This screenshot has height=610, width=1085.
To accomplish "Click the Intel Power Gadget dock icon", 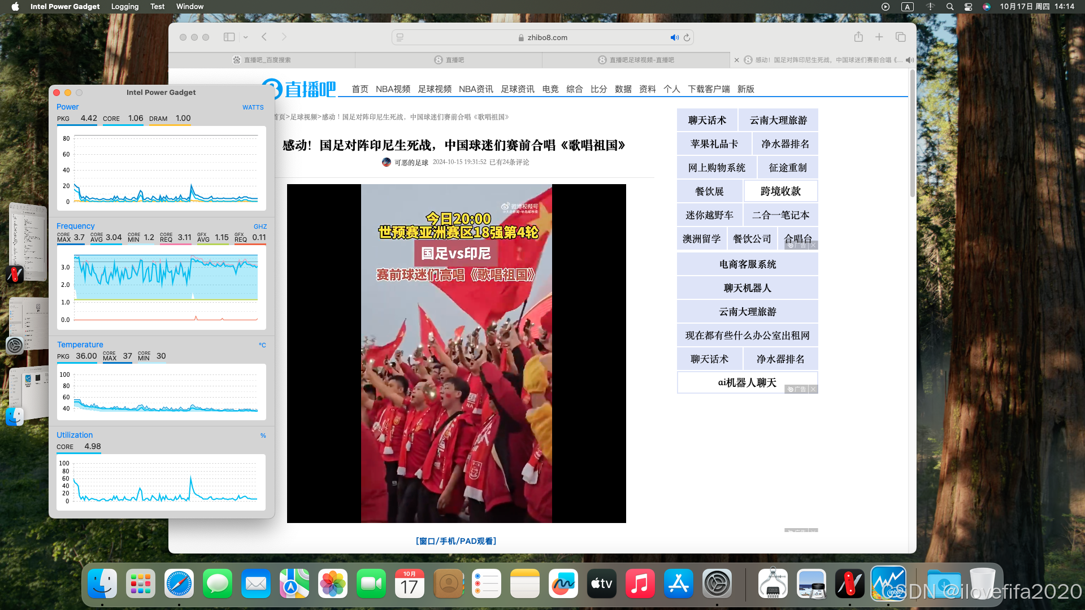I will coord(888,583).
